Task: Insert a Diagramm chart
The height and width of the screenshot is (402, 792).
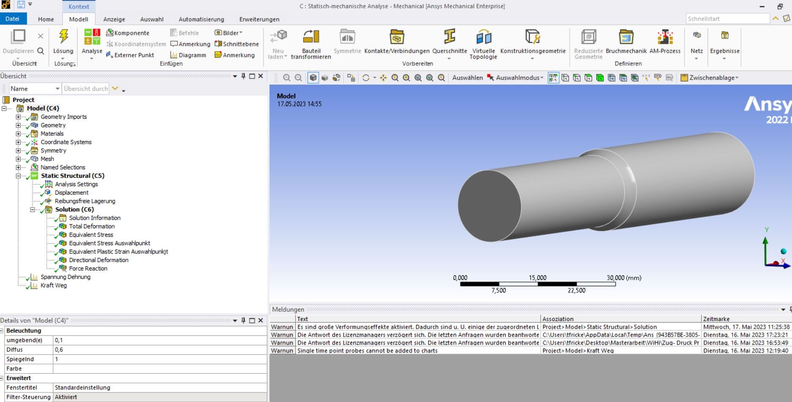Action: (x=188, y=55)
